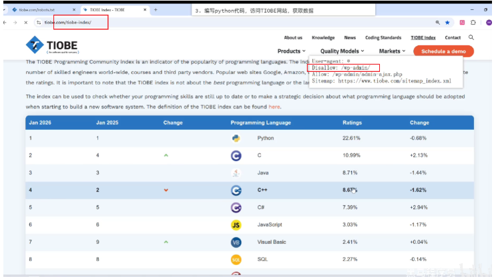Bookmark this page with the star icon
This screenshot has height=277, width=494.
pos(447,23)
